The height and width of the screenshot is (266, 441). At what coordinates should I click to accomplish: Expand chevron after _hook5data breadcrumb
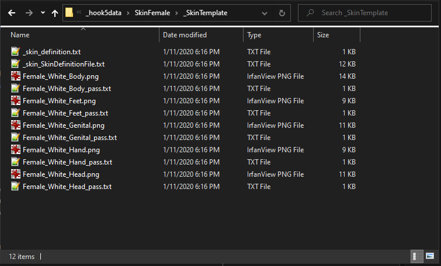(128, 13)
